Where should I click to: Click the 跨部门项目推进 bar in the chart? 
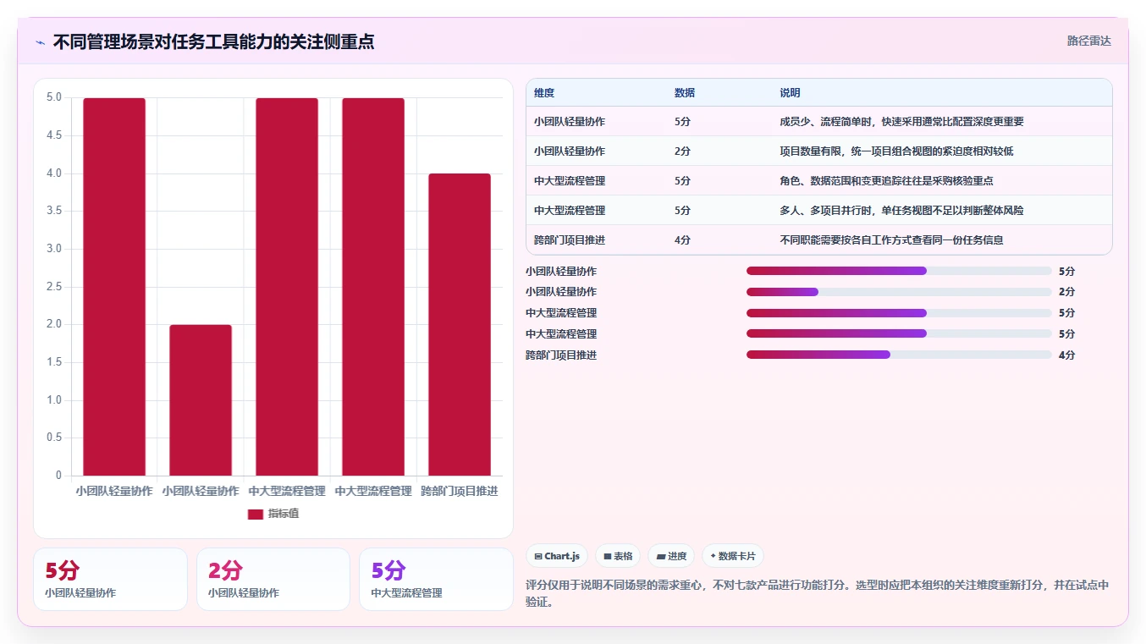tap(460, 325)
